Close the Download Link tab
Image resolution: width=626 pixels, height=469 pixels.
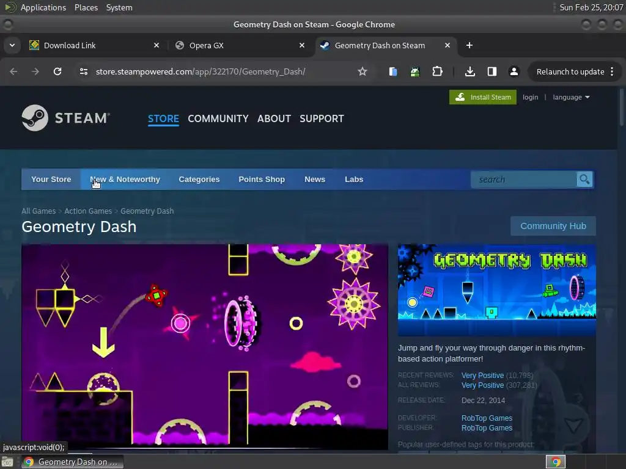(x=156, y=45)
